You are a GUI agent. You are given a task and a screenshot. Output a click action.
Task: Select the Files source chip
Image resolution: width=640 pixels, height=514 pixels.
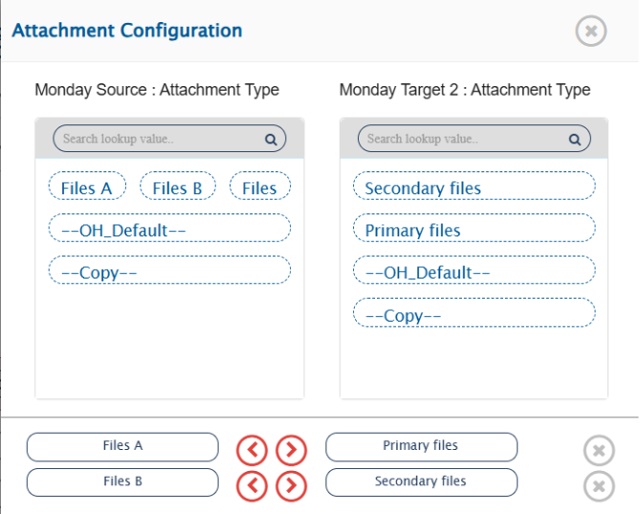tap(259, 188)
